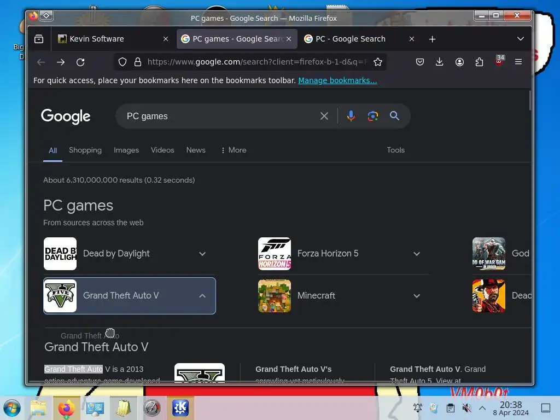Select the Videos results tab

(162, 150)
